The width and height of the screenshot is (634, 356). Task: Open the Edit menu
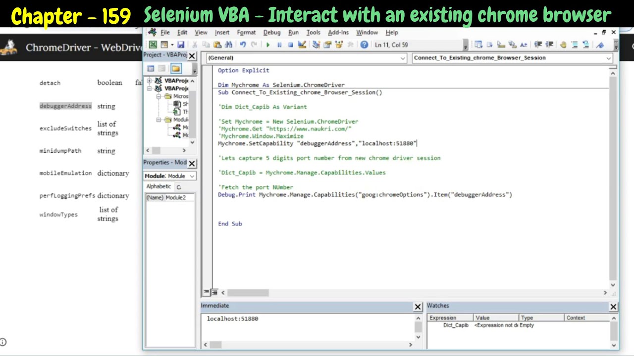(182, 33)
